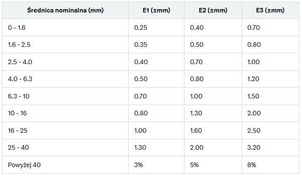The image size is (302, 177).
Task: Select the 1.6 - 2.5 diameter cell
Action: pyautogui.click(x=66, y=45)
